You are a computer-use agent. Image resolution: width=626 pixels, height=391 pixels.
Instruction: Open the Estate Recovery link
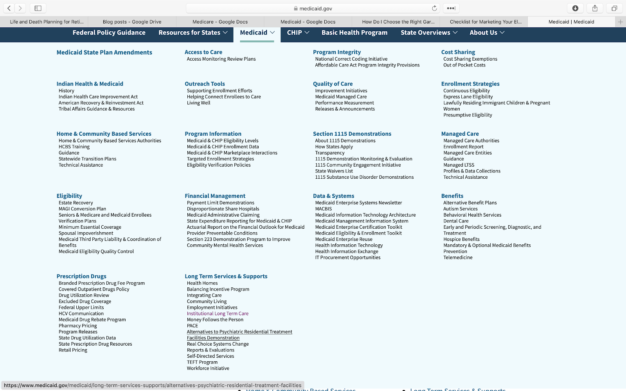(76, 203)
